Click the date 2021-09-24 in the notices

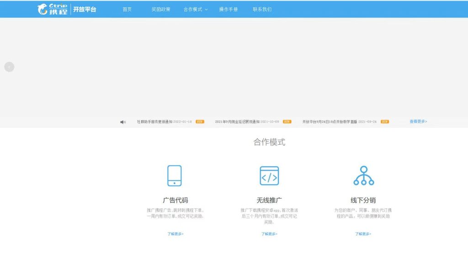367,122
